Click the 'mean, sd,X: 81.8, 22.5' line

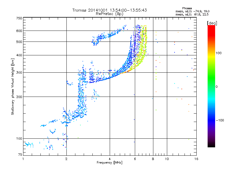[x=192, y=14]
